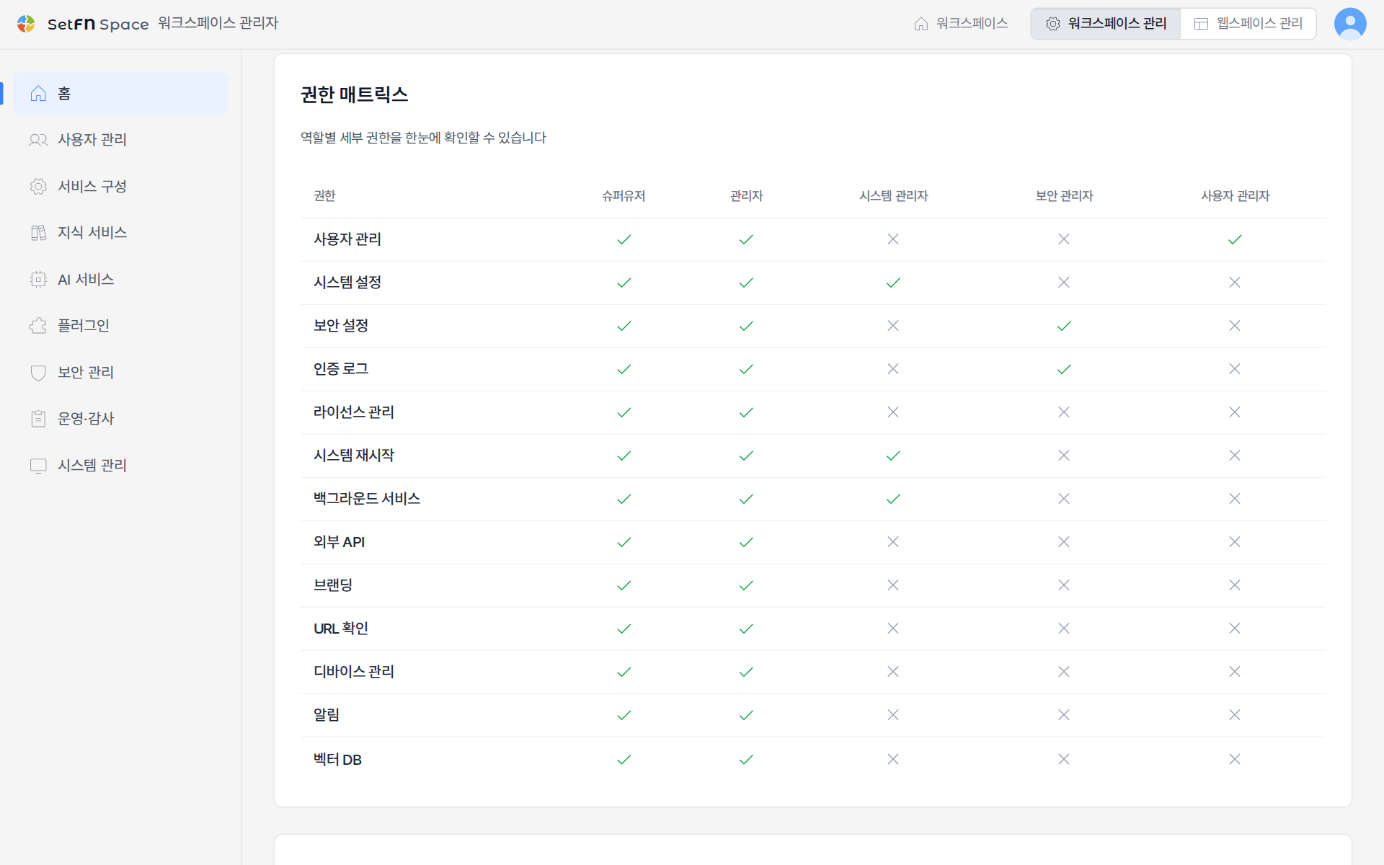
Task: Open the 웹스페이스 관리 tab
Action: pyautogui.click(x=1248, y=24)
